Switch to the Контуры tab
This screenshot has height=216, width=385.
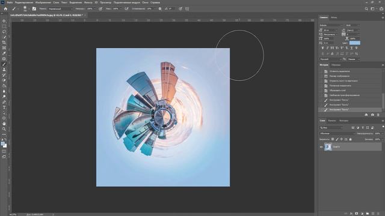[344, 121]
